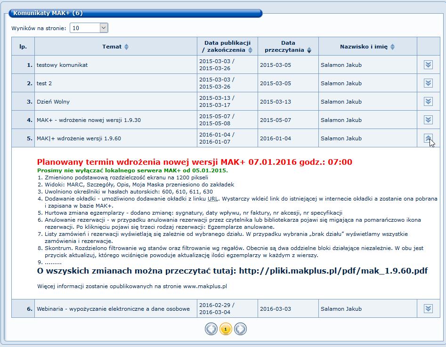
Task: Sort by Nazwisko i imię column
Action: click(x=392, y=47)
